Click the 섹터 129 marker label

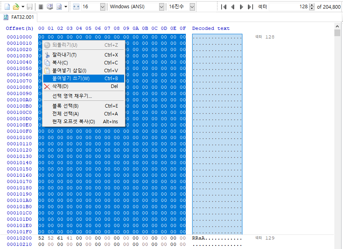(265, 238)
